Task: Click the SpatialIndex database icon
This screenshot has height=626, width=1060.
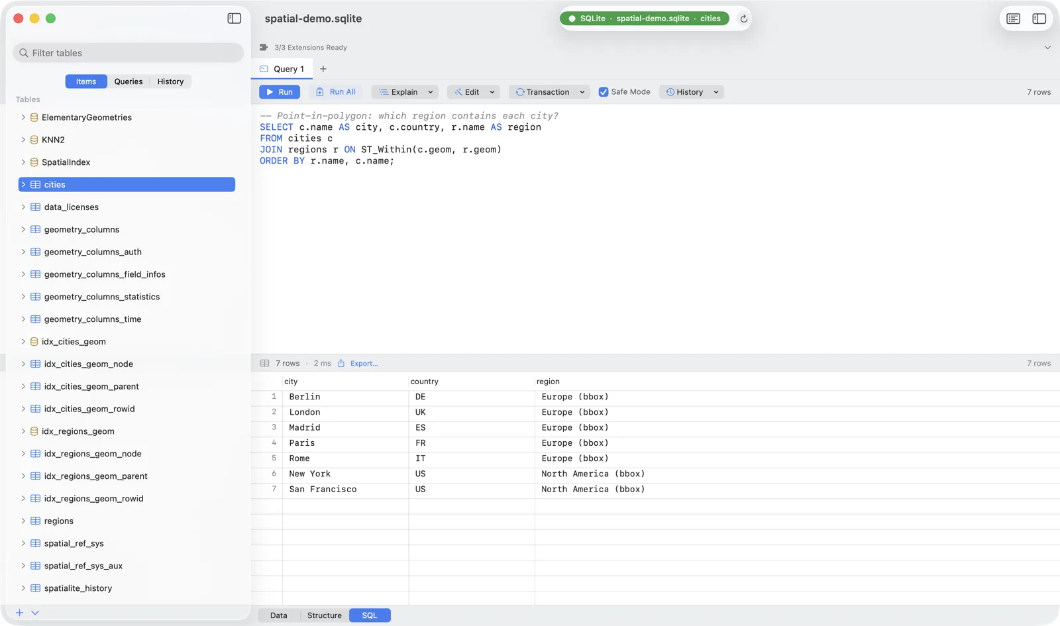Action: point(34,162)
